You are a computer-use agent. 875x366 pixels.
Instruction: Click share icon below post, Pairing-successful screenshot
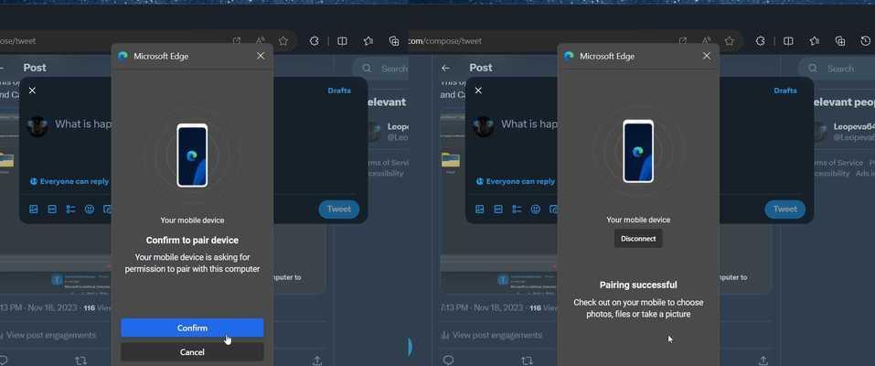coord(763,361)
